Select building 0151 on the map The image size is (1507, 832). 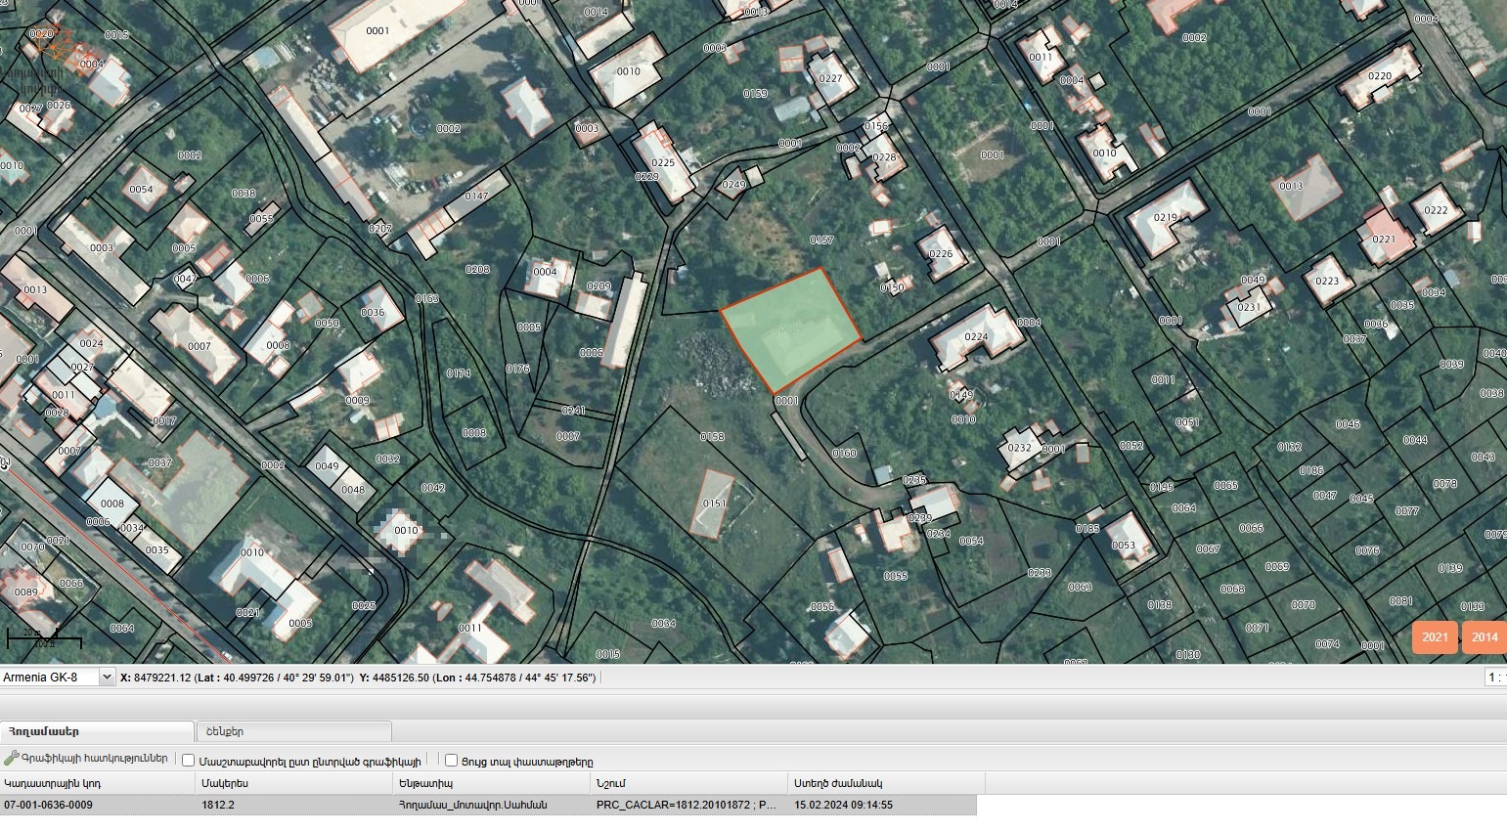(713, 504)
